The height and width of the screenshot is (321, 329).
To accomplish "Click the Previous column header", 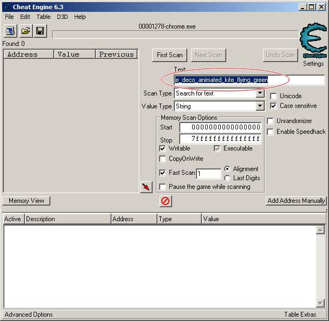I will tap(116, 54).
